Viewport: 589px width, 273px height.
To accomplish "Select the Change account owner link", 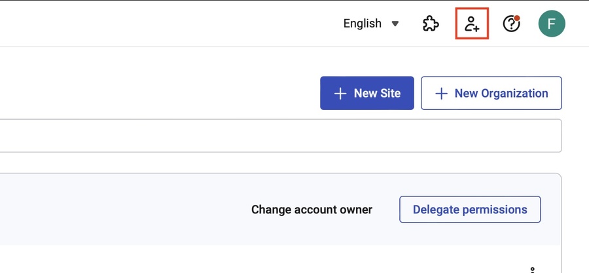I will pos(312,209).
